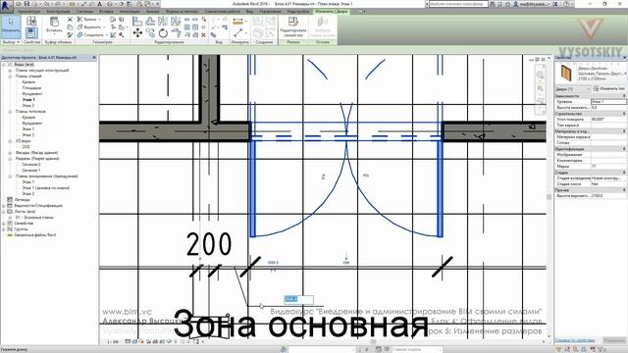
Task: Select the Aligned Dimension tool
Action: (x=237, y=32)
